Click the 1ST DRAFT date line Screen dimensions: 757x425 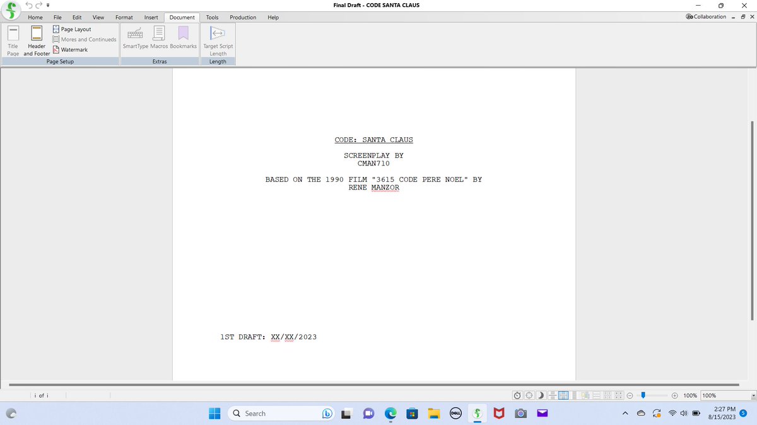click(268, 337)
